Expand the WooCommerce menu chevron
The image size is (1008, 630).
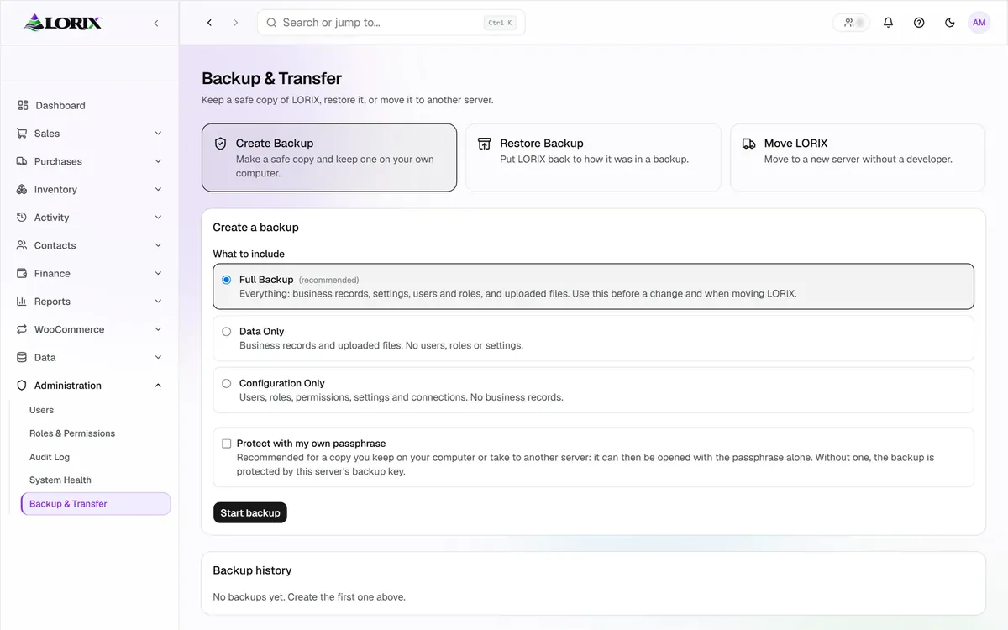click(x=158, y=329)
